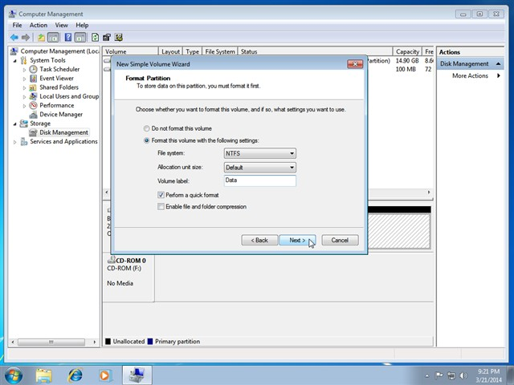Close the New Simple Volume Wizard dialog
The image size is (514, 385).
pos(355,64)
